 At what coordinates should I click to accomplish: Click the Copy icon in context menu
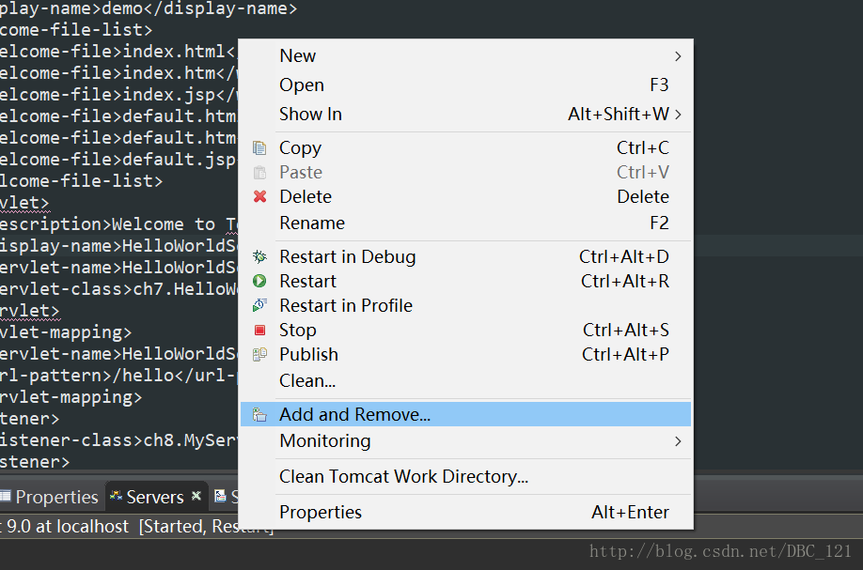click(x=260, y=148)
